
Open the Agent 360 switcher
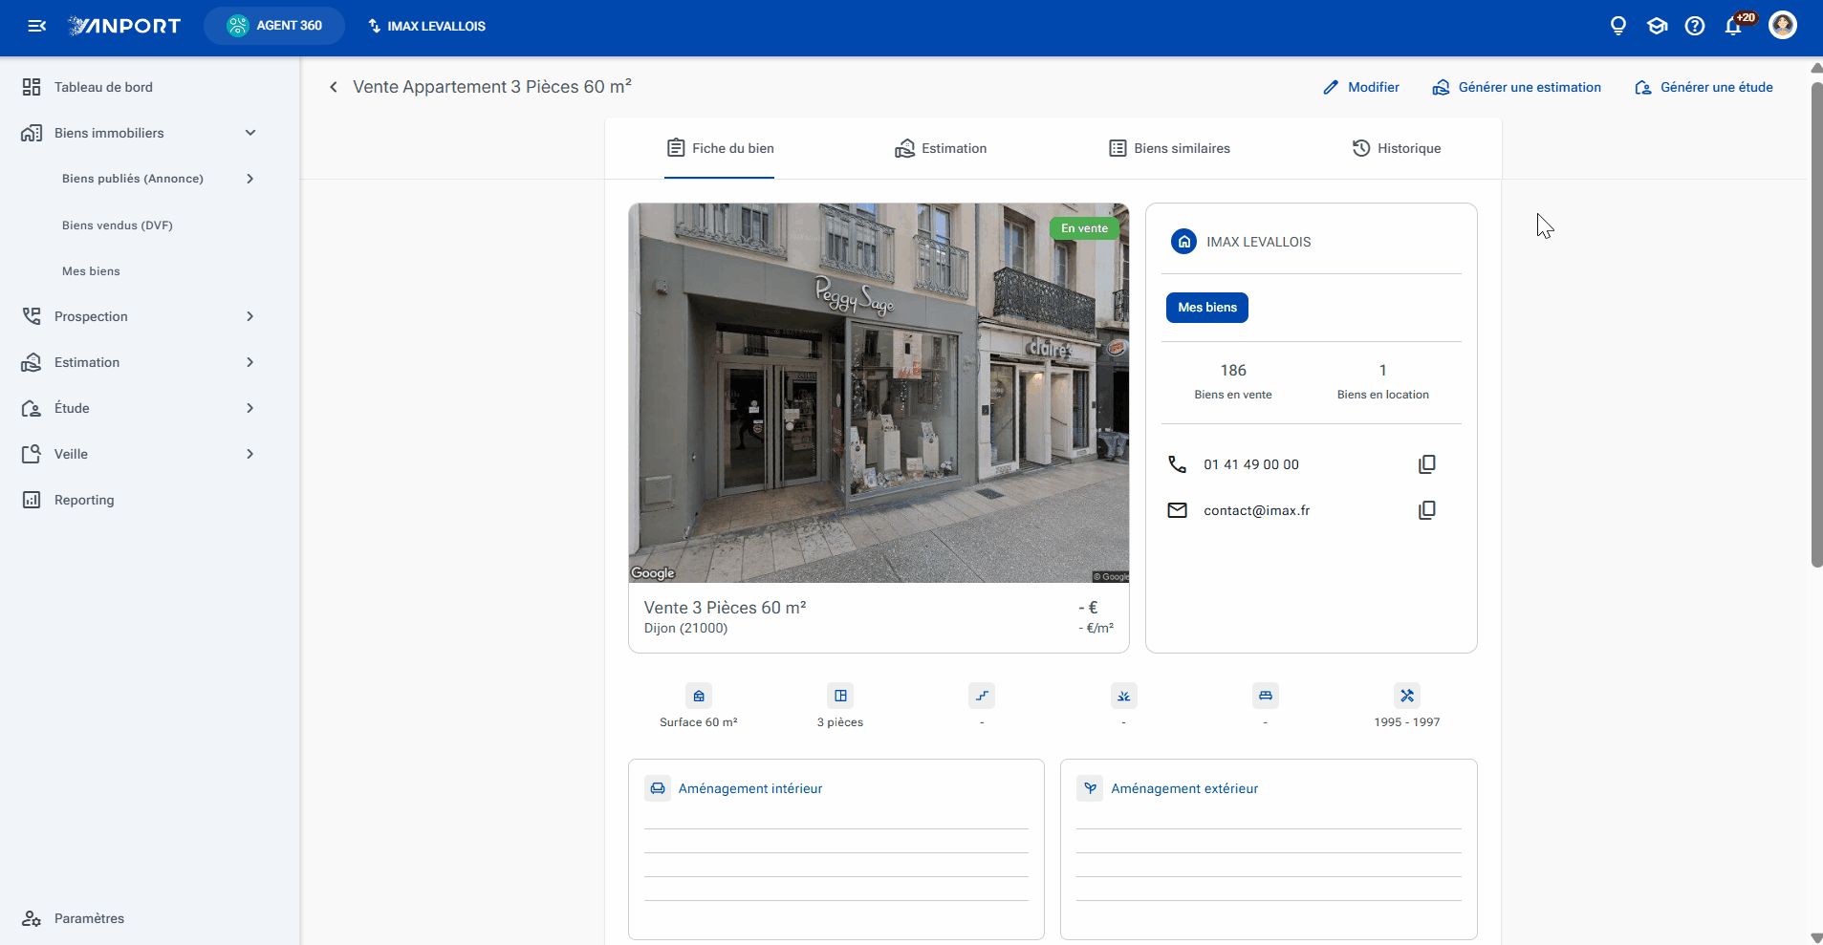(x=274, y=26)
